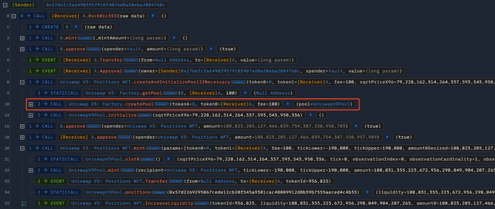This screenshot has height=209, width=495.
Task: Expand UniswapV3Pool.initialize call on line 14
Action: coord(31,115)
